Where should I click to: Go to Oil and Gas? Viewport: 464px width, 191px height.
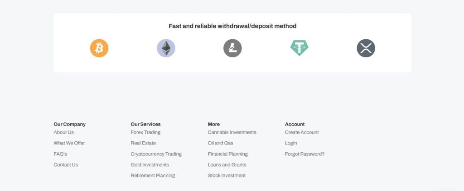tap(221, 143)
